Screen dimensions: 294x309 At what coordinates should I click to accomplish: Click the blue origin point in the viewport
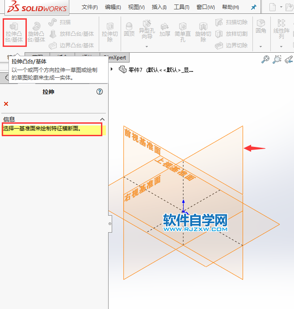coord(183,212)
